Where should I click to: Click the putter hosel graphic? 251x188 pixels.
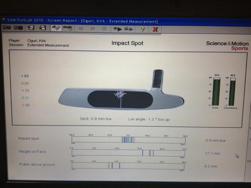pyautogui.click(x=158, y=79)
